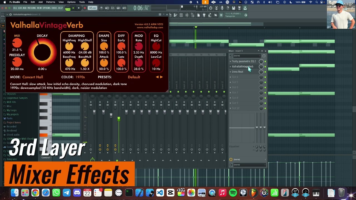Image resolution: width=356 pixels, height=200 pixels.
Task: Stop the transport with the stop button
Action: click(x=79, y=8)
